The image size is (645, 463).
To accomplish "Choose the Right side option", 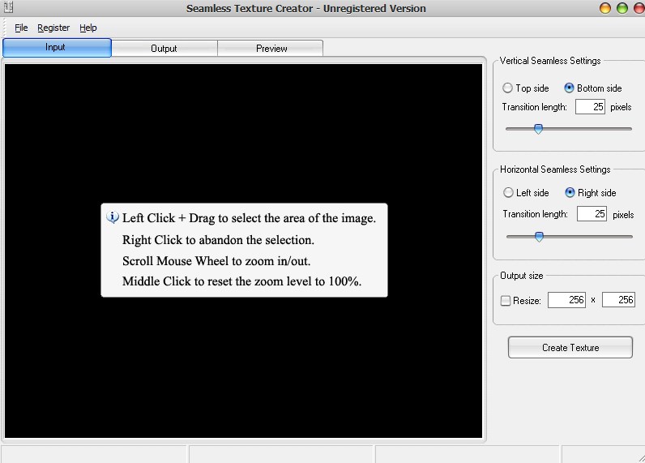I will click(x=570, y=193).
